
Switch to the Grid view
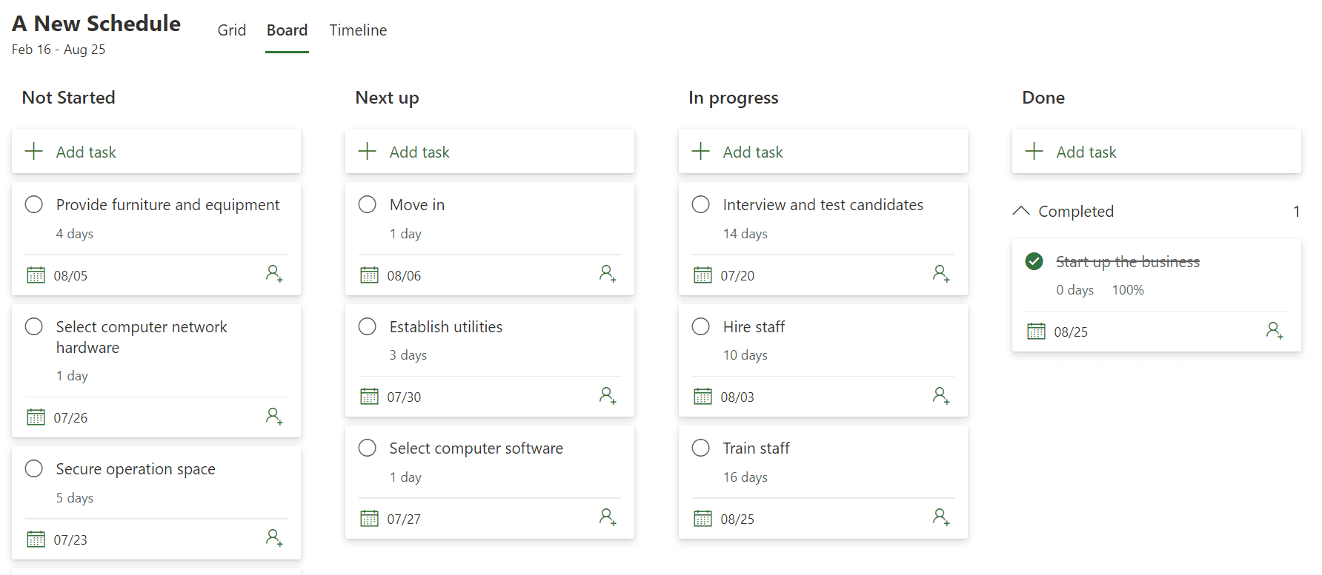click(232, 30)
